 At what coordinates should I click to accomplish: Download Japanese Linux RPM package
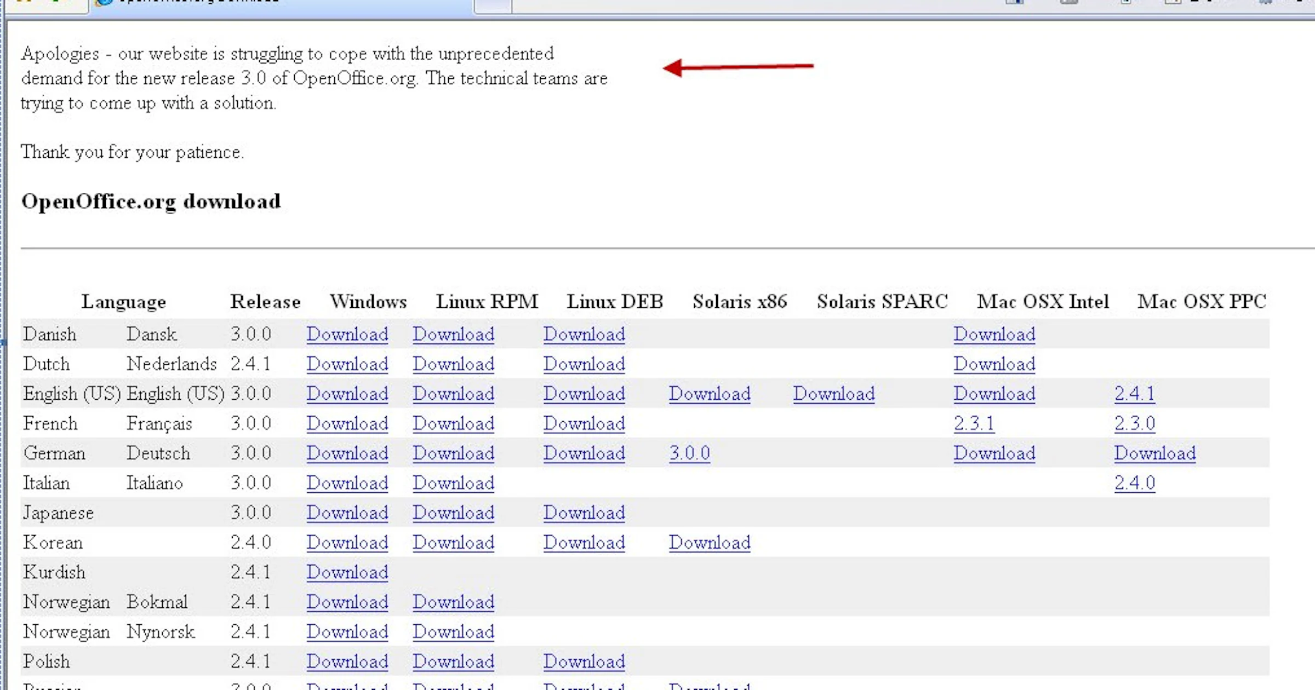[x=454, y=513]
